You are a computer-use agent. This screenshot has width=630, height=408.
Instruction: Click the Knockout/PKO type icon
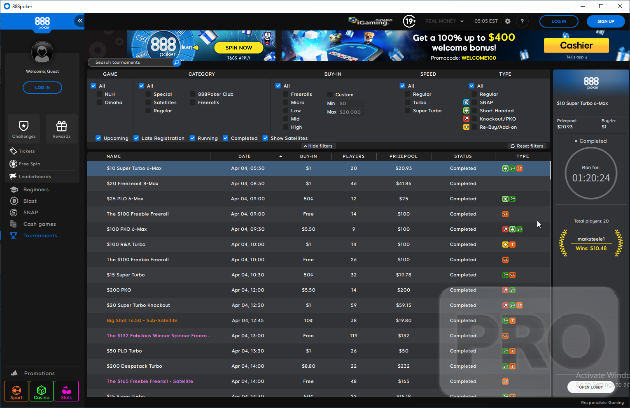pos(467,119)
